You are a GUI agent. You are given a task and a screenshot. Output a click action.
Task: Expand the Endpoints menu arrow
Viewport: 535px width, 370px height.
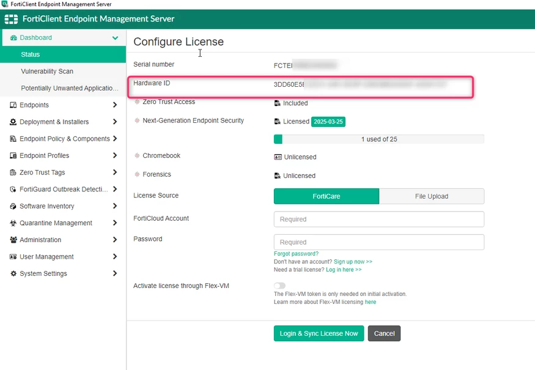[115, 105]
